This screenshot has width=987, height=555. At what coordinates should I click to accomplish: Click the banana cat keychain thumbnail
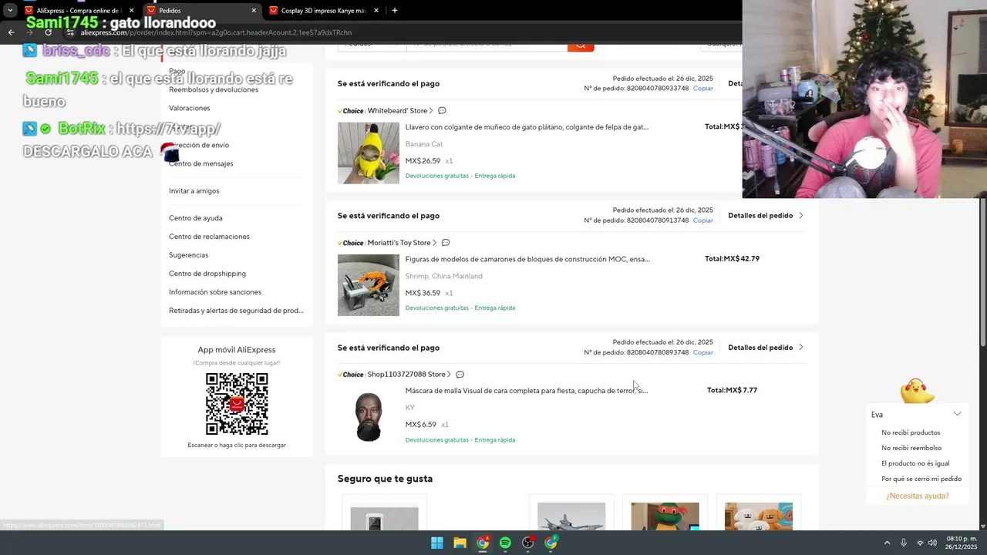pyautogui.click(x=369, y=153)
